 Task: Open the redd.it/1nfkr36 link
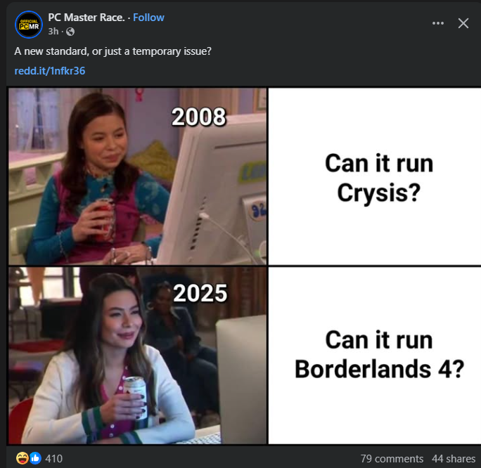click(x=50, y=71)
